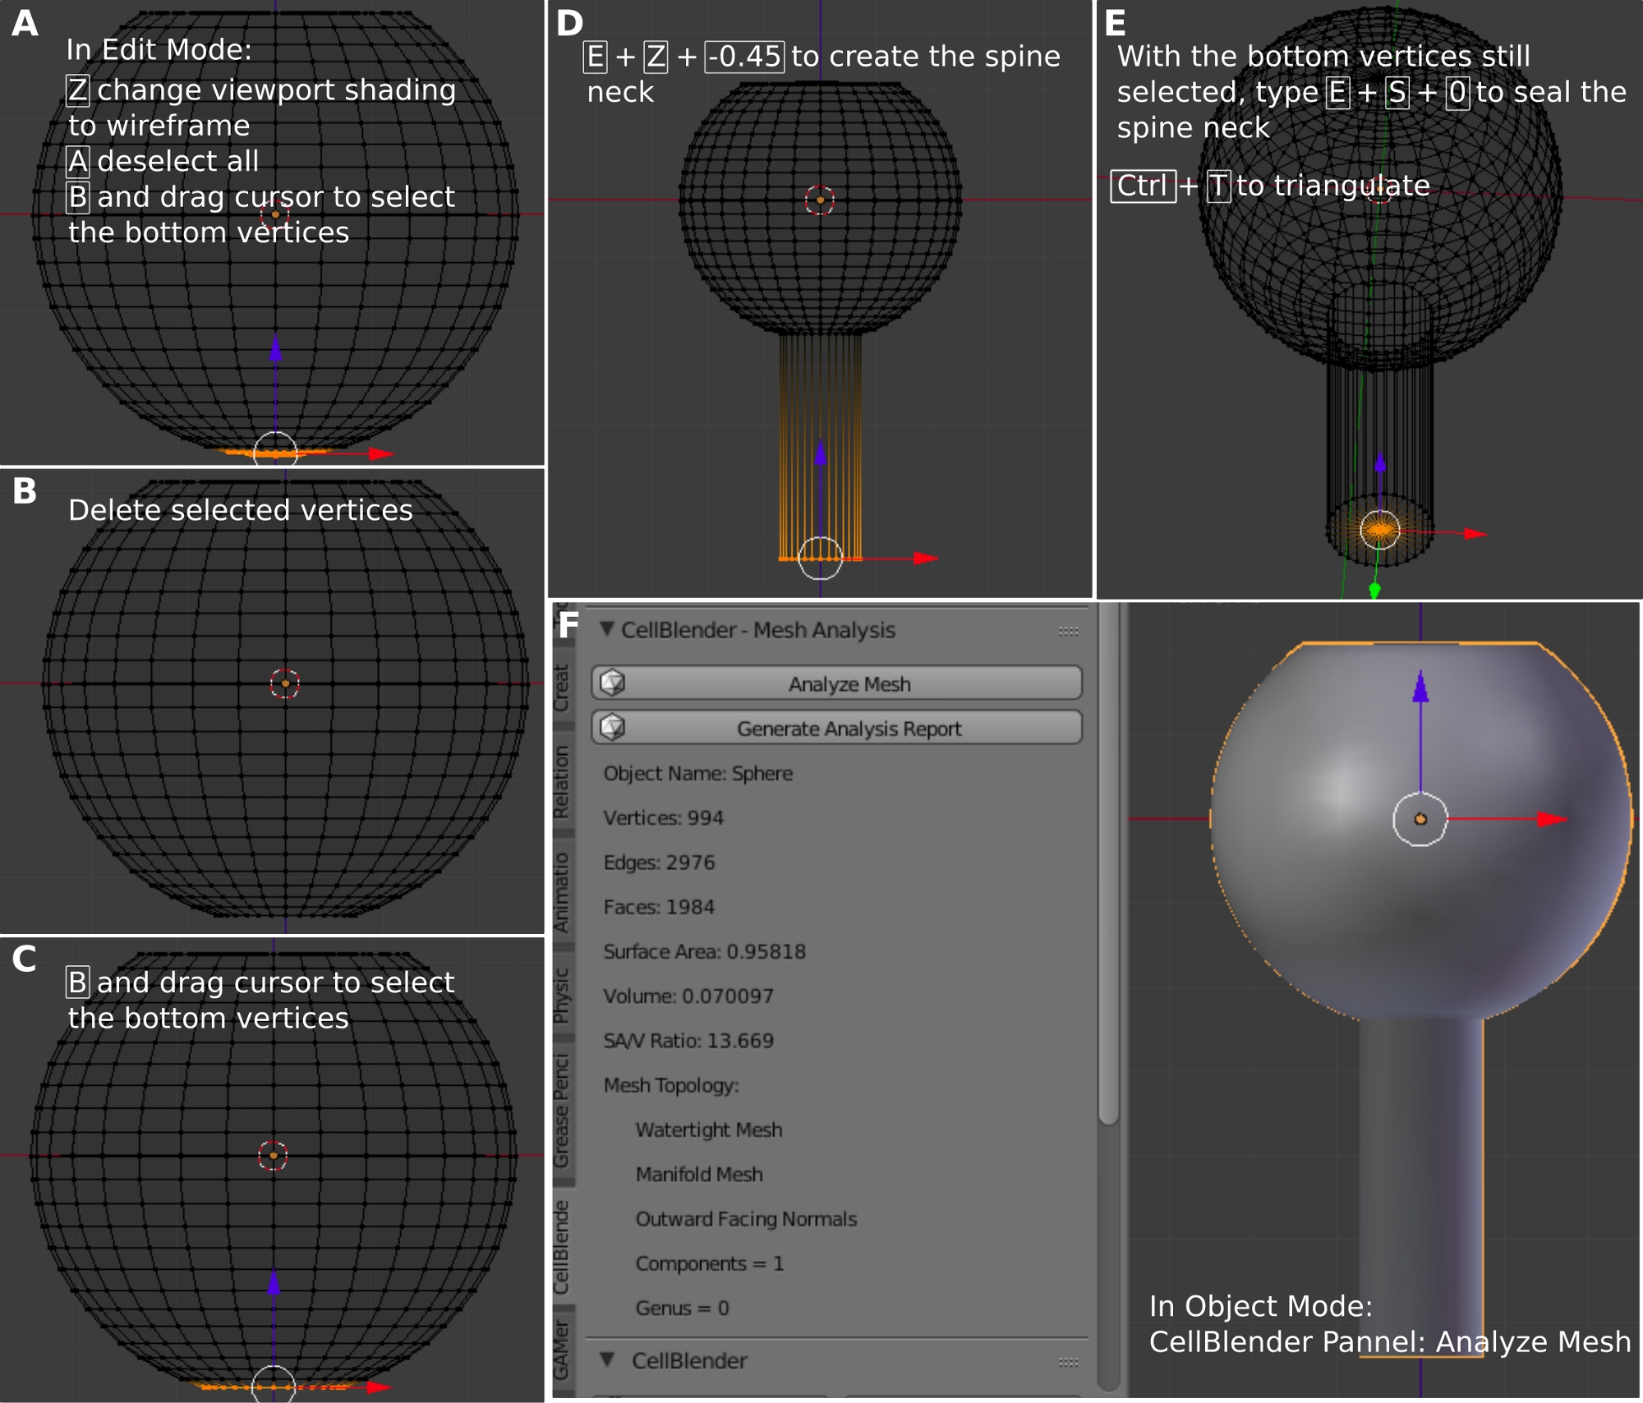The image size is (1643, 1403).
Task: Click manipulator center circle in panel F
Action: [x=1420, y=819]
